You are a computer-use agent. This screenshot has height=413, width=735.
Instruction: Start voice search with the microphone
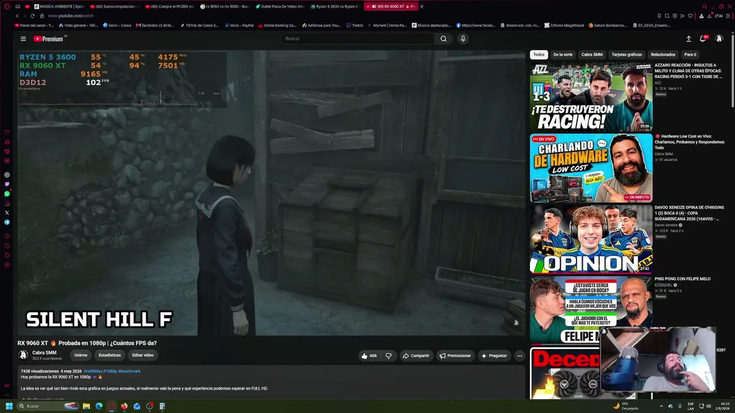pyautogui.click(x=463, y=38)
